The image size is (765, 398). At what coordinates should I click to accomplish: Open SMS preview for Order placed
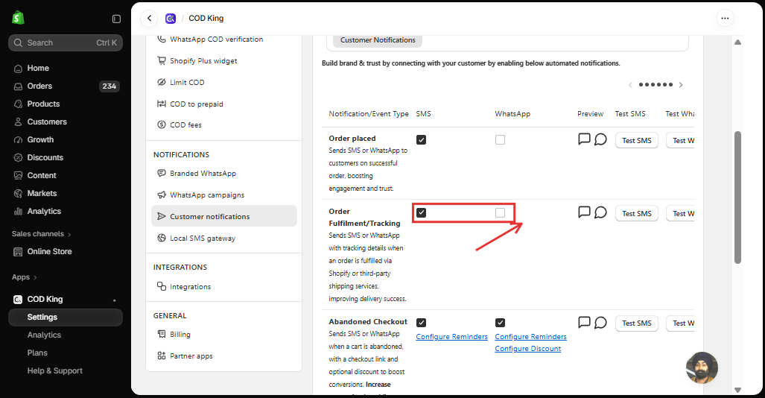584,139
